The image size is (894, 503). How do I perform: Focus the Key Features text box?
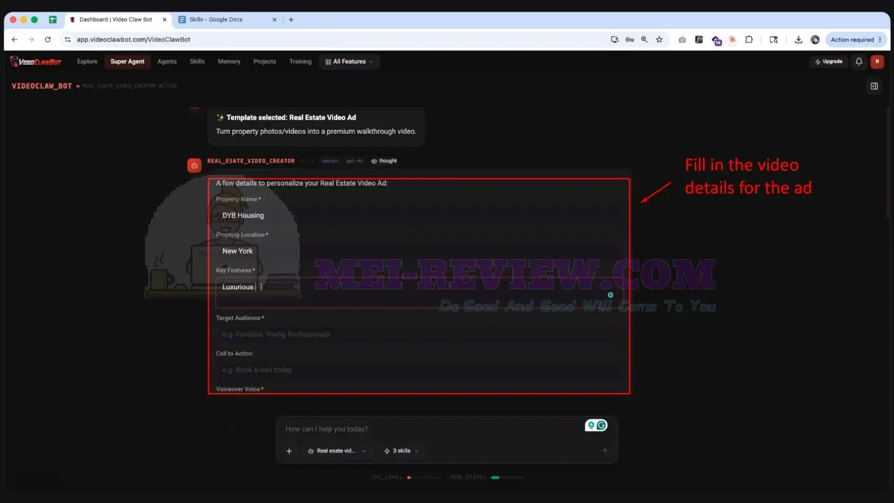420,292
